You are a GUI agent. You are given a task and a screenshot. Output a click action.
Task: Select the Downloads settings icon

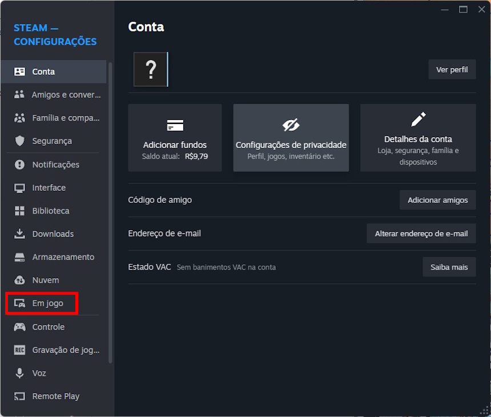pos(49,234)
